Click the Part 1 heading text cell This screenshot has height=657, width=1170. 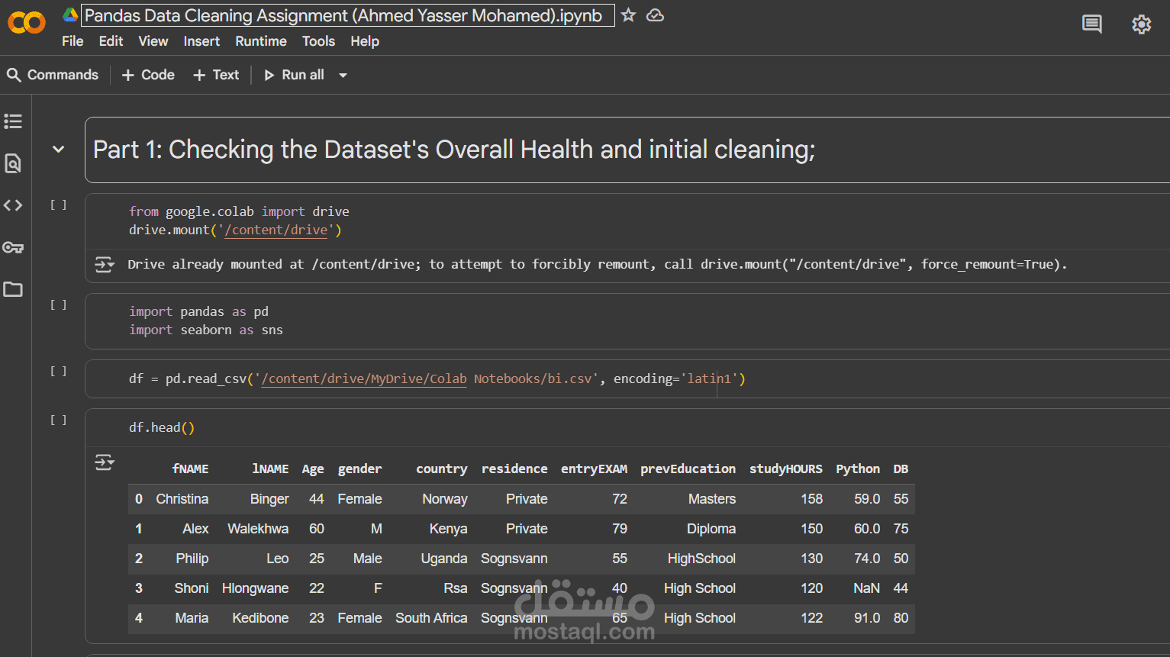[x=454, y=150]
